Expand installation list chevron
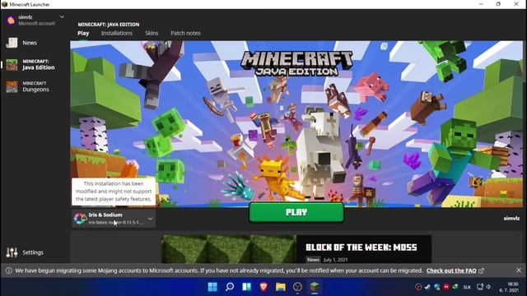 tap(150, 219)
